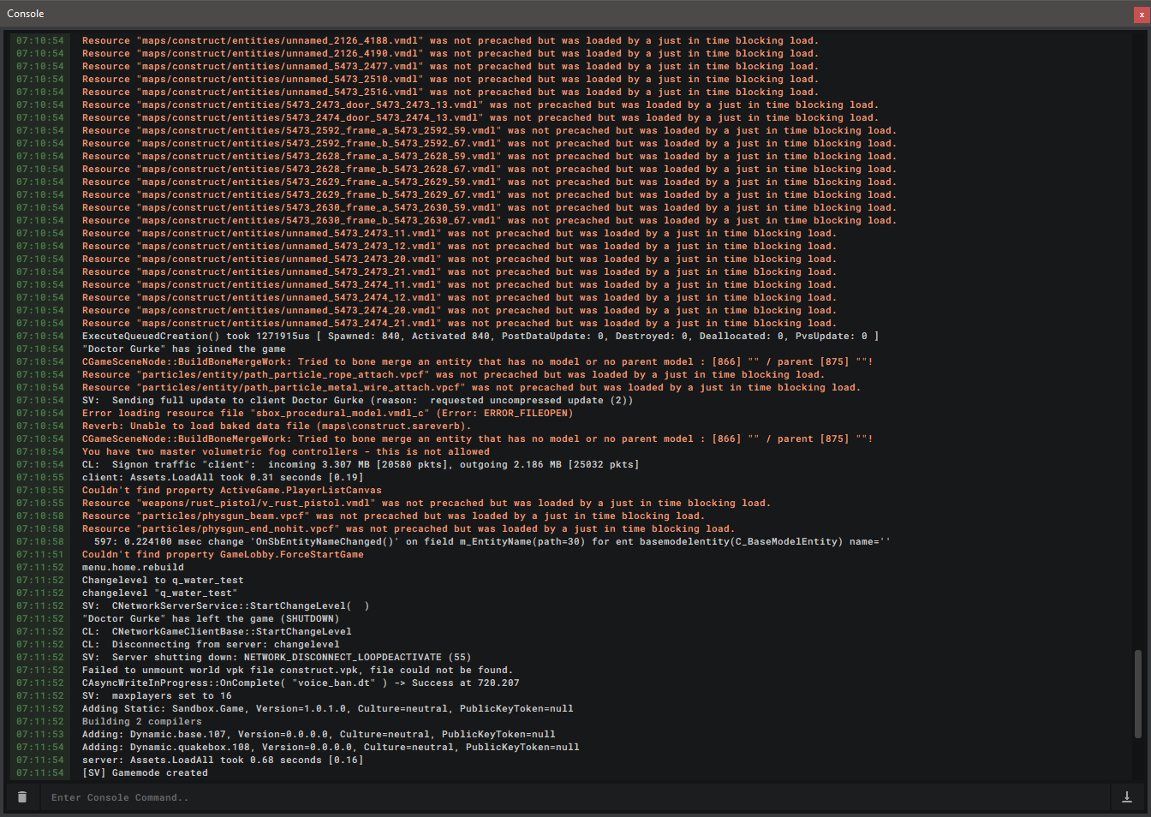Select the ExecuteQueuedCreation log line

coord(480,336)
